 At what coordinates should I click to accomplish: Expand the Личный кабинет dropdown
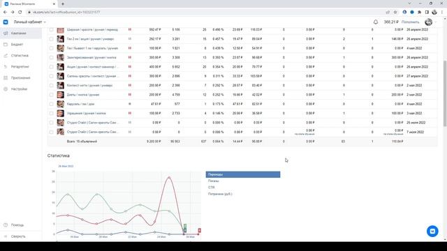(x=29, y=22)
